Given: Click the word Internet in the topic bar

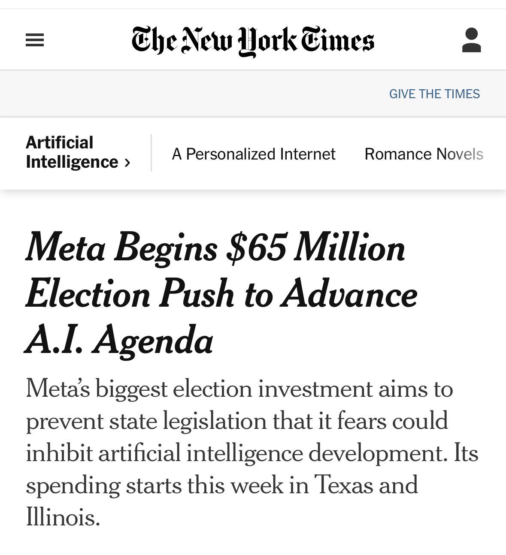Looking at the screenshot, I should [307, 154].
